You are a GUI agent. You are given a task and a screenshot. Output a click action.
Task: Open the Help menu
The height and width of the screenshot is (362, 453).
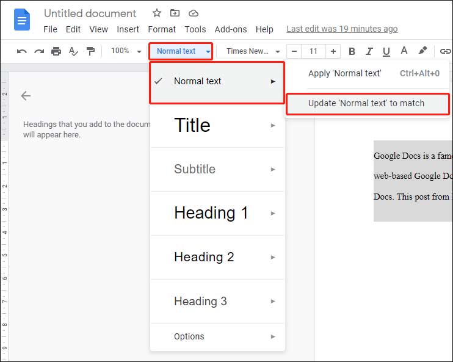264,29
